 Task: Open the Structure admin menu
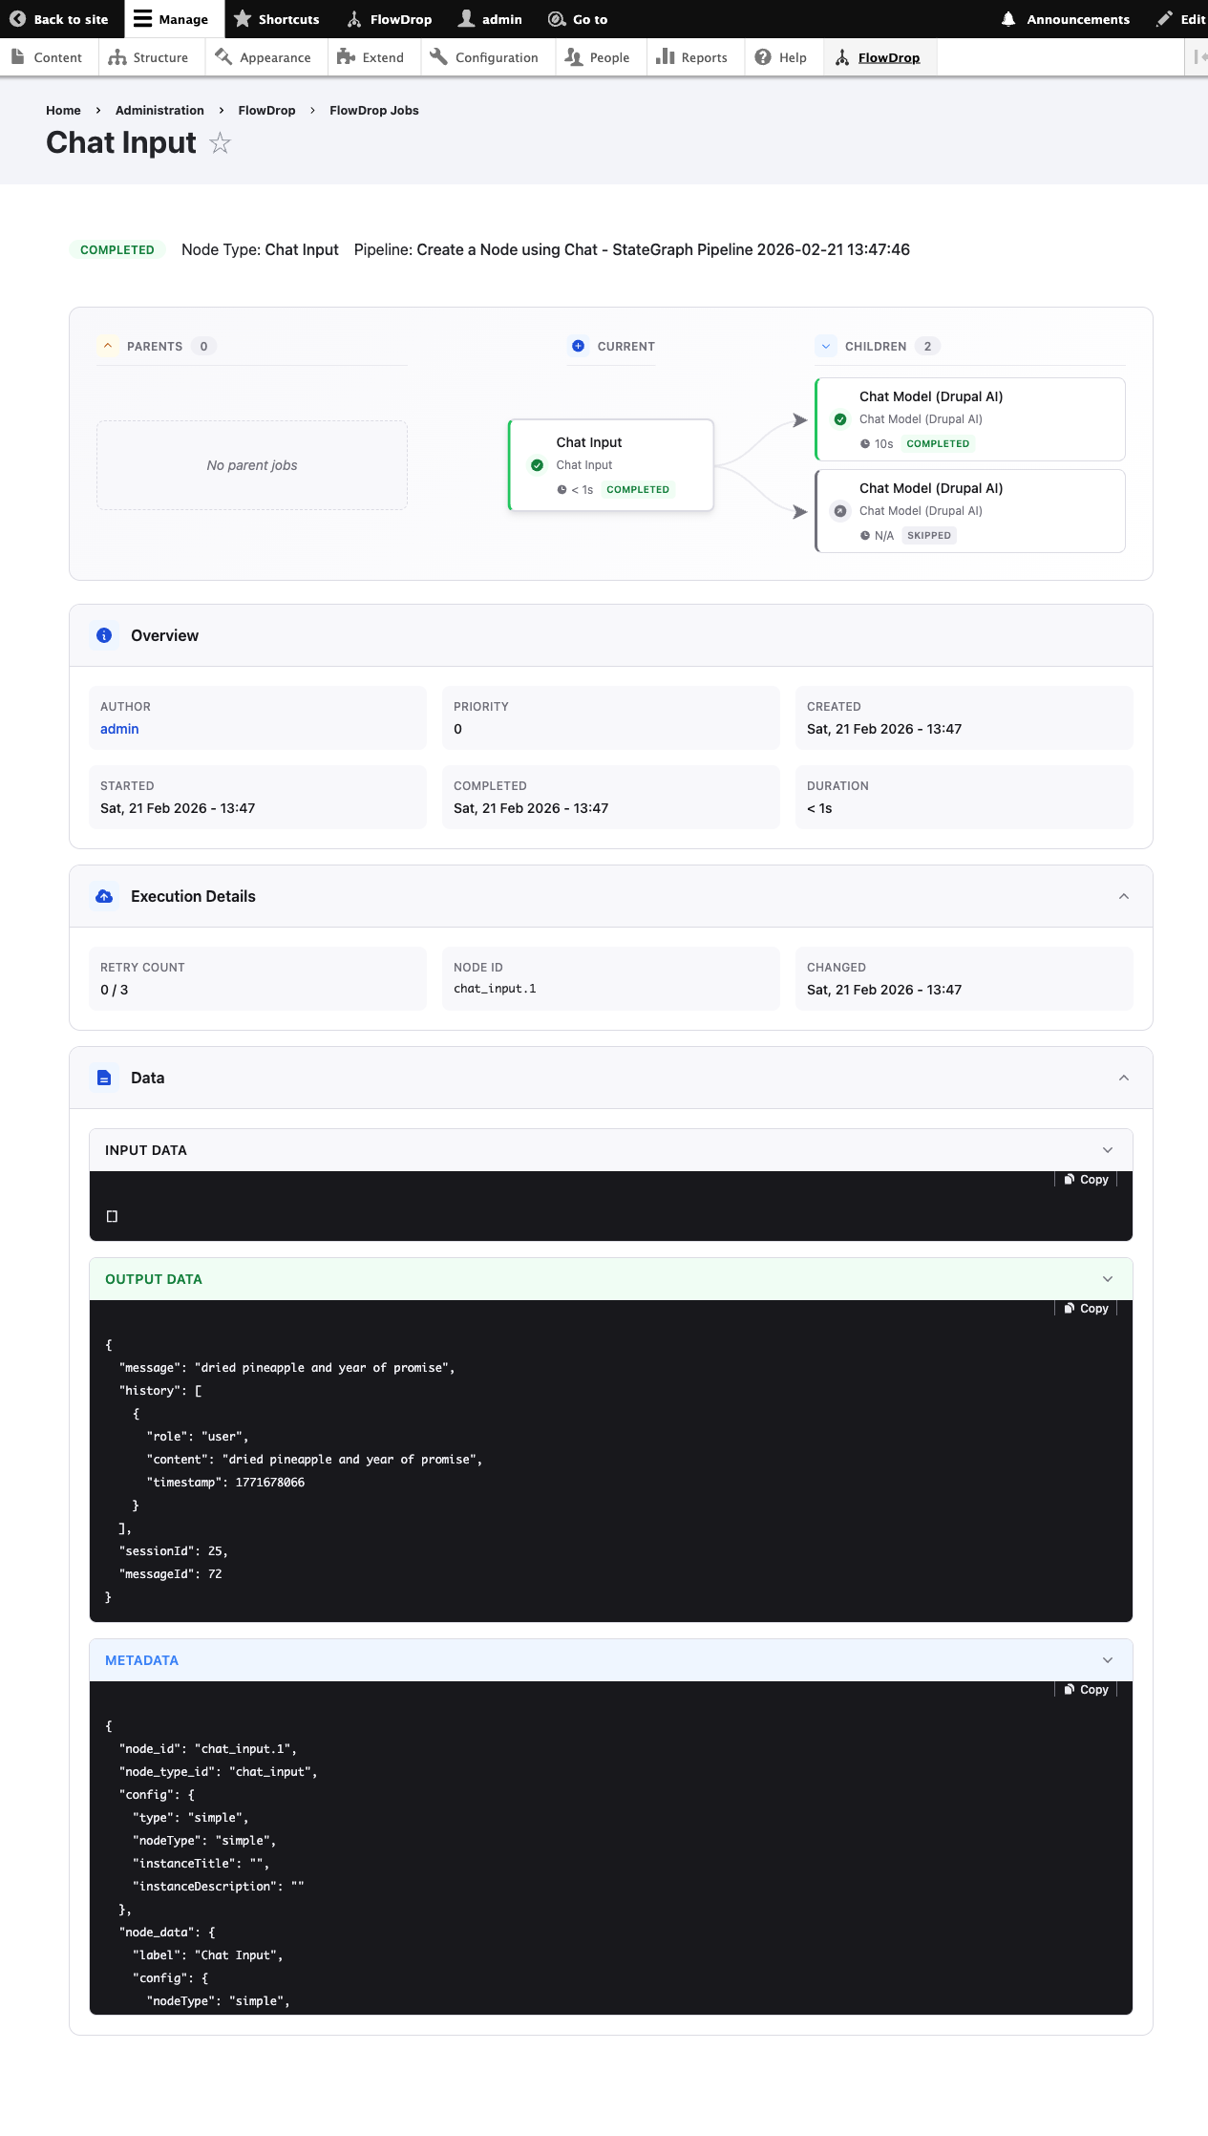coord(149,57)
